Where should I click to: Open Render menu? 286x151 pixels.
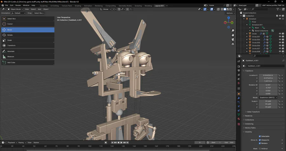(18, 5)
